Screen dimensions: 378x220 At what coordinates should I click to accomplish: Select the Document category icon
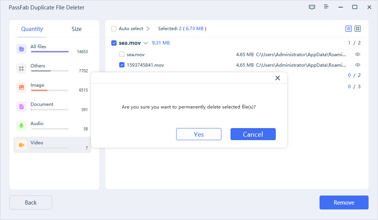point(22,107)
